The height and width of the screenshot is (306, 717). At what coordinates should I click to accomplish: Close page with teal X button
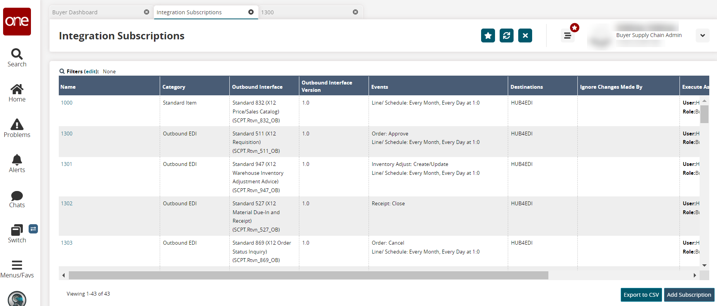(525, 36)
